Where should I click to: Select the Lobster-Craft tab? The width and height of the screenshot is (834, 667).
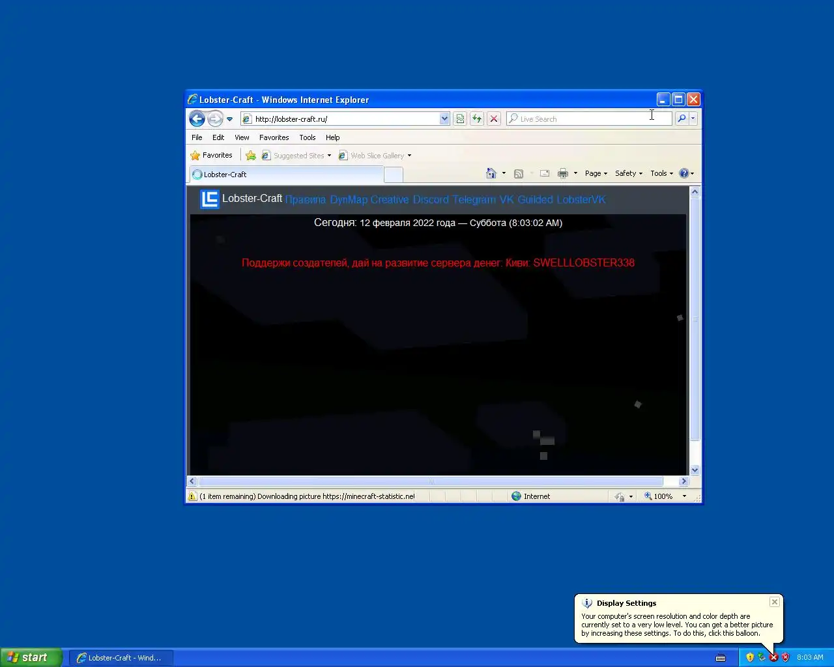(x=286, y=175)
